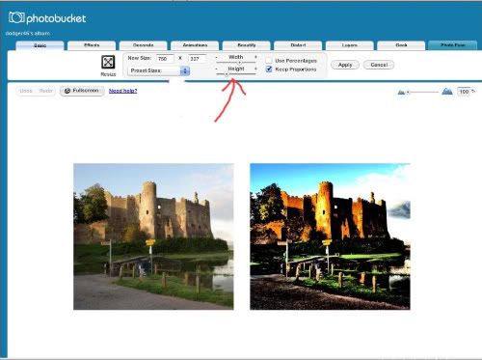Click the Undo button
This screenshot has height=360, width=482.
tap(26, 91)
